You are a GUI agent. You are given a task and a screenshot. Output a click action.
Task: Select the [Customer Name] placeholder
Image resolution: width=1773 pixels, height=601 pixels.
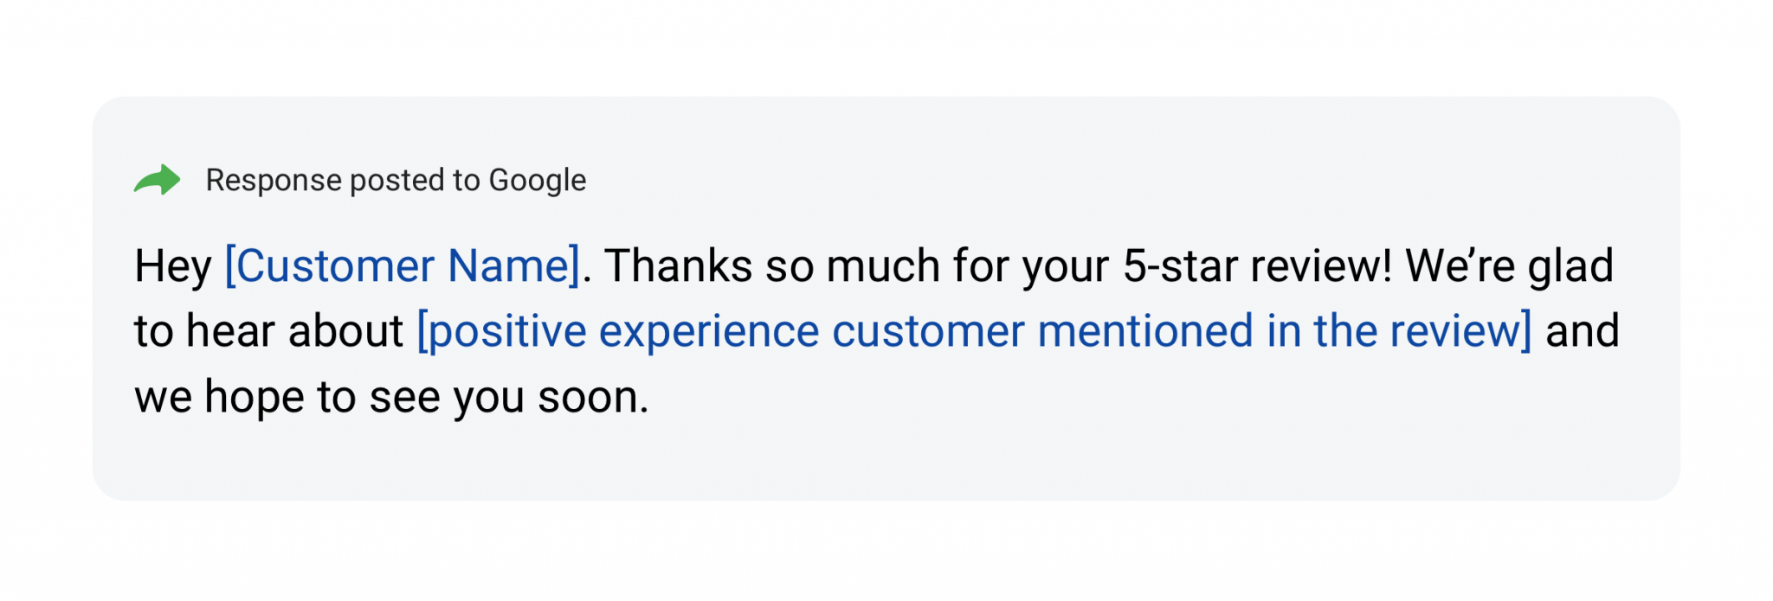tap(402, 265)
